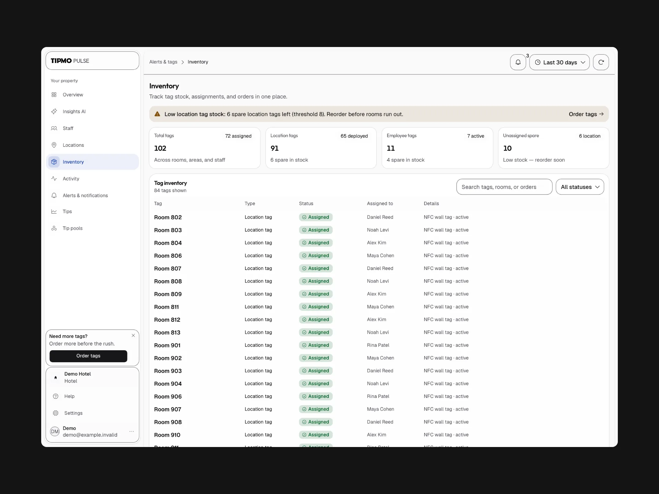
Task: Click the Location tags card
Action: [321, 148]
